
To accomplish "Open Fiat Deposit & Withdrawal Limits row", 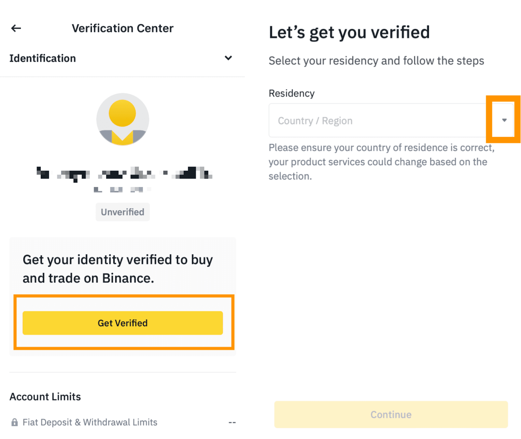I will point(90,422).
